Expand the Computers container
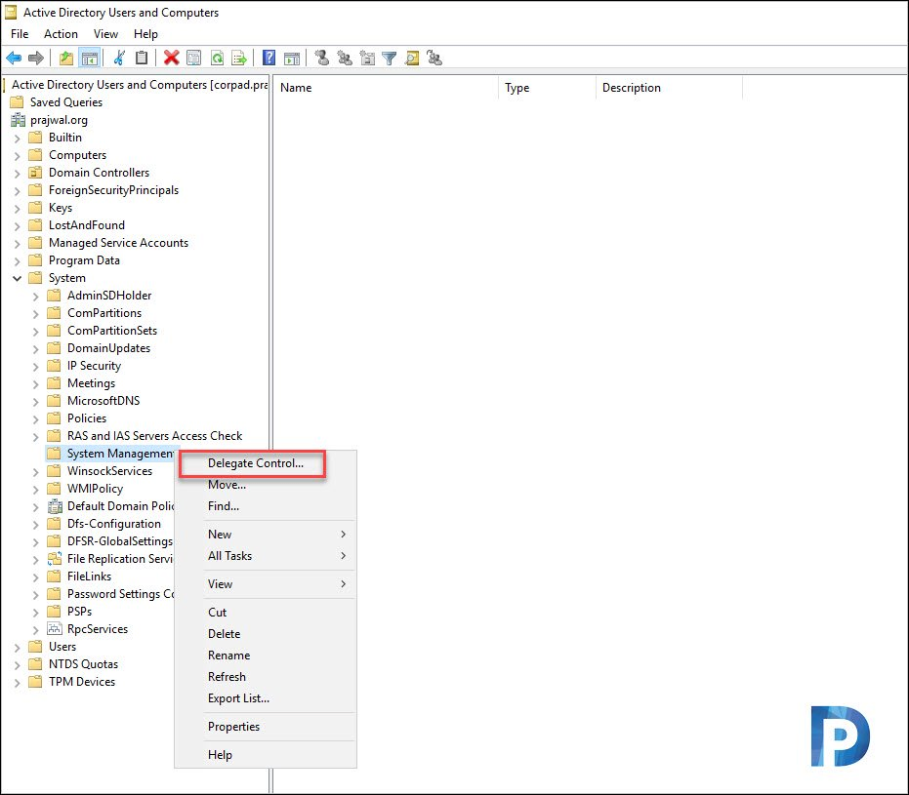This screenshot has height=795, width=909. pos(17,156)
